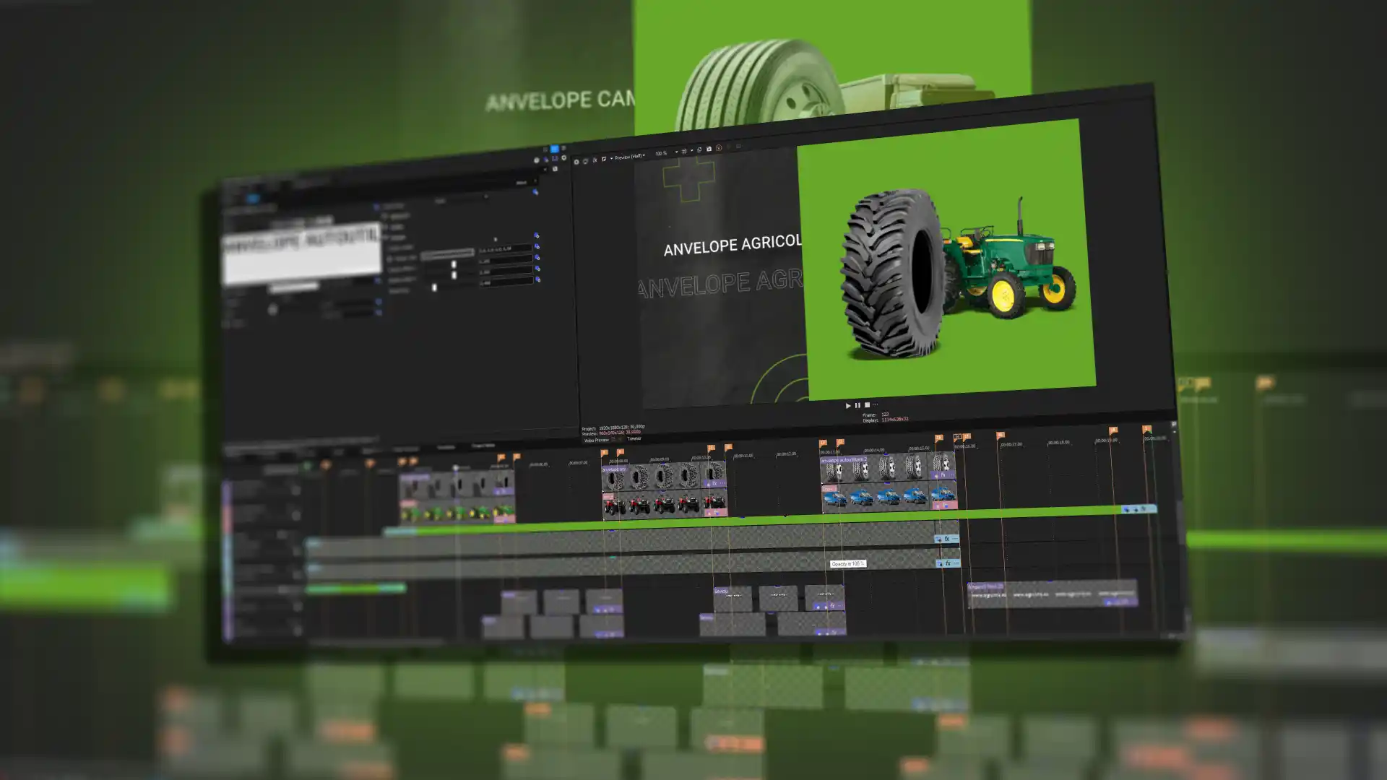Click the 00:00:17.00 timecode on ruler

(x=1011, y=444)
